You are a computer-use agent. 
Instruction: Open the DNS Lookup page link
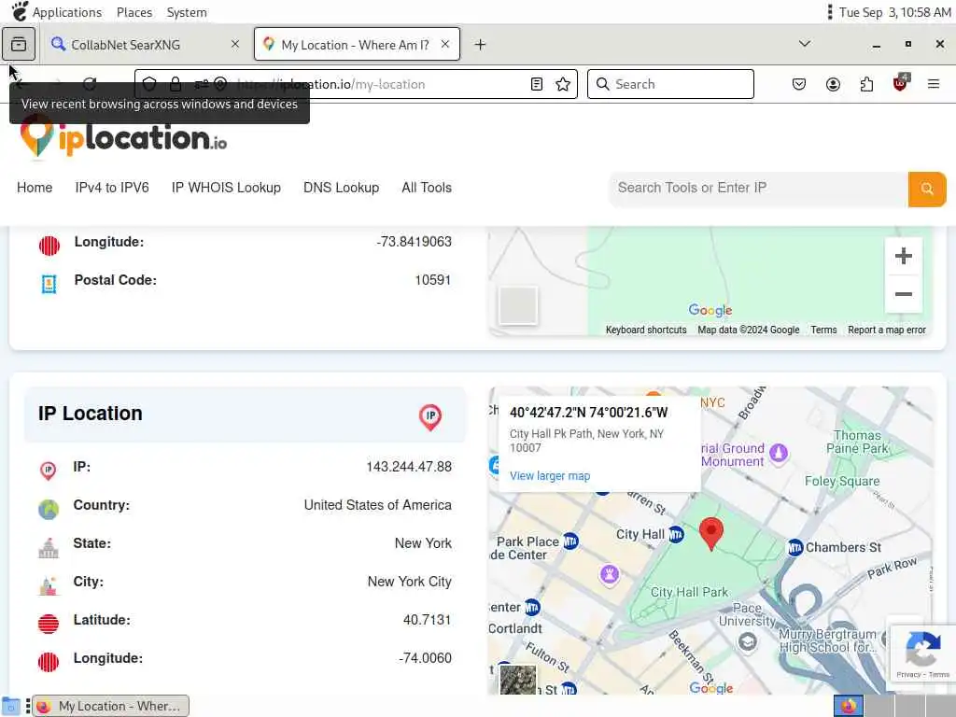[341, 188]
